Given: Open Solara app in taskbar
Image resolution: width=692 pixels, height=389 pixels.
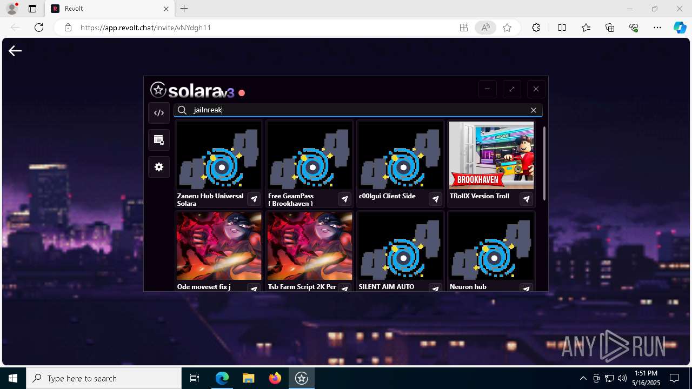Looking at the screenshot, I should [302, 378].
